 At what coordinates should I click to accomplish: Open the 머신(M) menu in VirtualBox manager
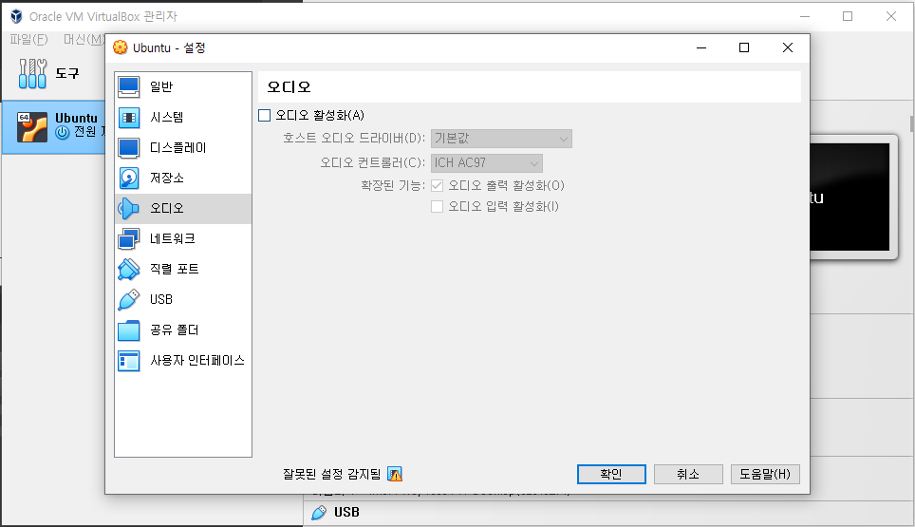click(84, 39)
